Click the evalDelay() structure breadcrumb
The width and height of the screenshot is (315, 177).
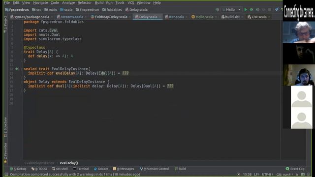click(x=69, y=163)
